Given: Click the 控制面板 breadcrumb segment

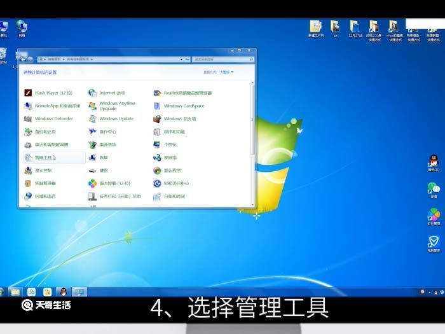Looking at the screenshot, I should [54, 59].
